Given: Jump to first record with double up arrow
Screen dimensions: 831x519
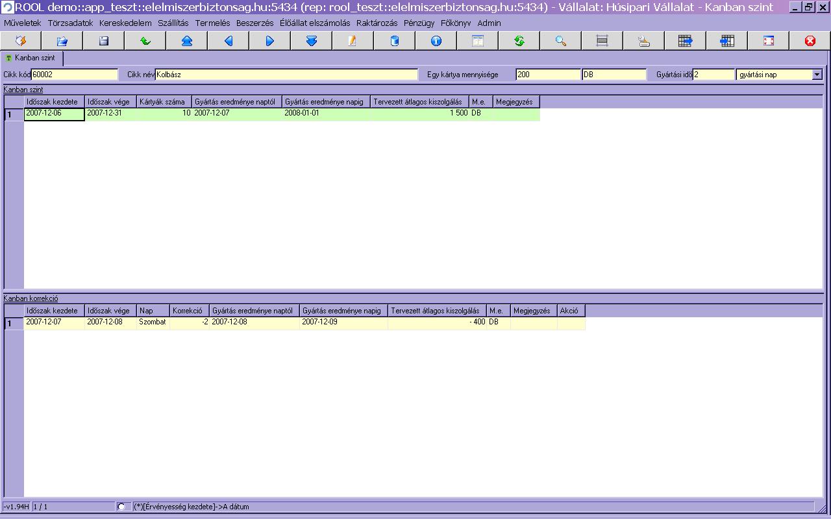Looking at the screenshot, I should tap(187, 41).
